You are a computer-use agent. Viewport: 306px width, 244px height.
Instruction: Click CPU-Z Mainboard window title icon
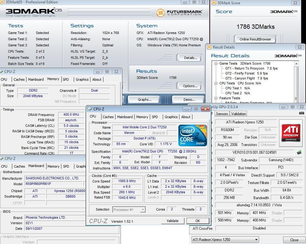click(x=2, y=158)
